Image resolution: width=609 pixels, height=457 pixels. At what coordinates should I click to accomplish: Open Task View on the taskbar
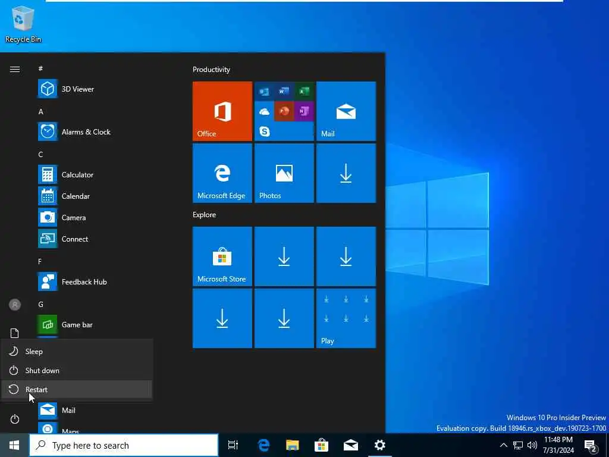(233, 445)
